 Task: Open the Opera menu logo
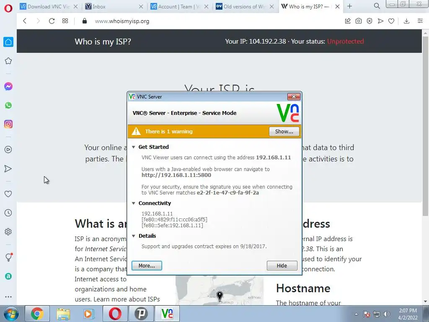tap(8, 8)
